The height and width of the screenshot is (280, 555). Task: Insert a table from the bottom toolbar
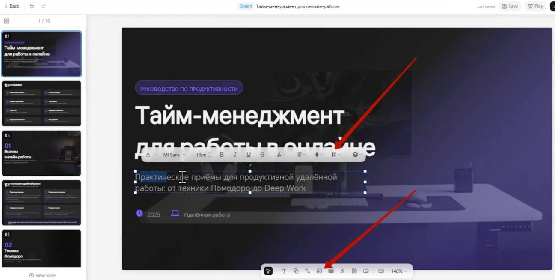[x=331, y=271]
